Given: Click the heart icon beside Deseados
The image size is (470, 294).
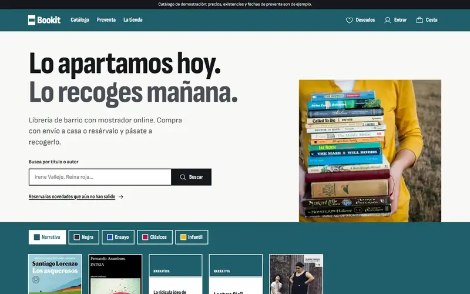Looking at the screenshot, I should pos(349,20).
